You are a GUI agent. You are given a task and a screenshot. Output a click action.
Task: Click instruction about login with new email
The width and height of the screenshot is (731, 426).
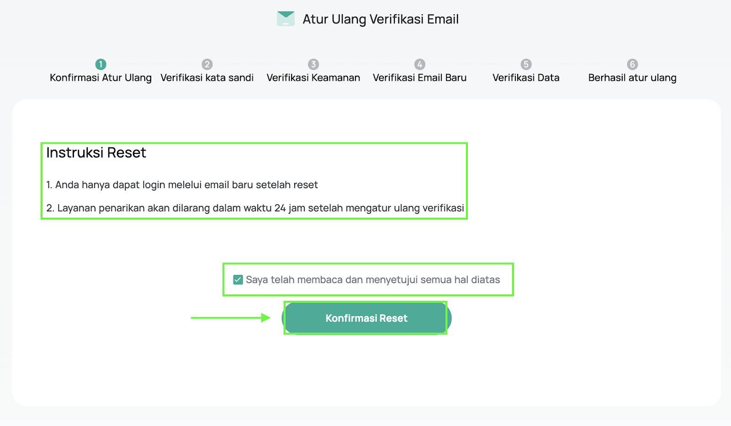(182, 184)
